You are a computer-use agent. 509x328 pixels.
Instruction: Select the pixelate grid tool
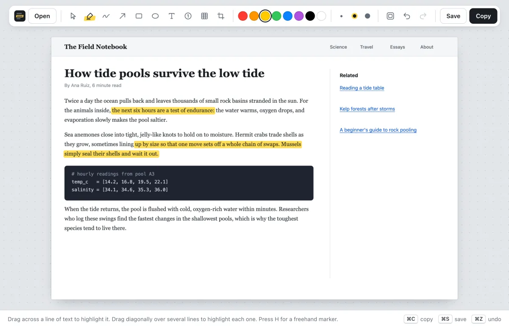tap(204, 16)
